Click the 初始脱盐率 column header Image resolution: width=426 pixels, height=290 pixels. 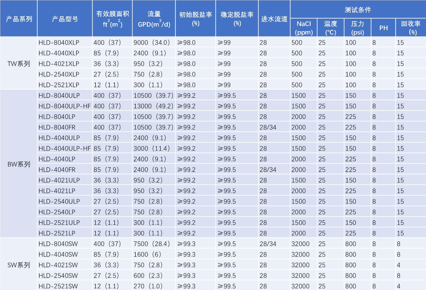click(x=196, y=19)
